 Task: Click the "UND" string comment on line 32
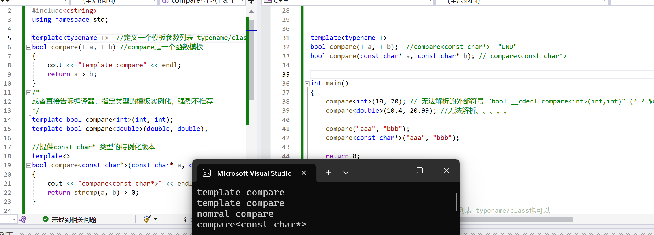coord(507,47)
